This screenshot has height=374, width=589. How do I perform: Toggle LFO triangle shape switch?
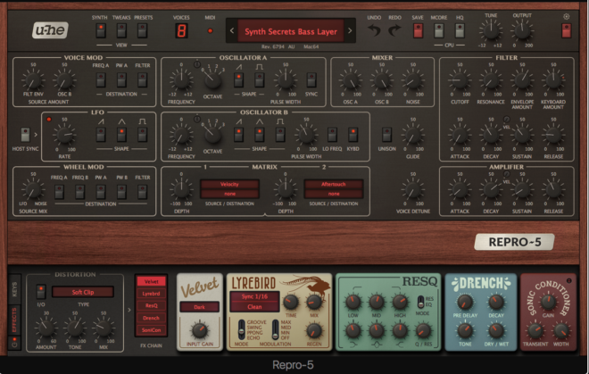(x=121, y=134)
